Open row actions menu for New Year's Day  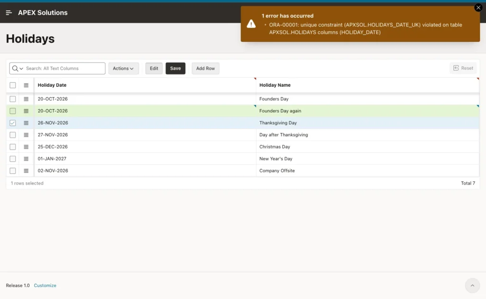[x=26, y=159]
